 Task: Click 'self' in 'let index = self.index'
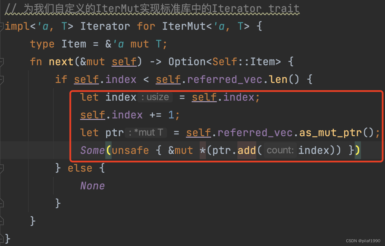pos(204,97)
